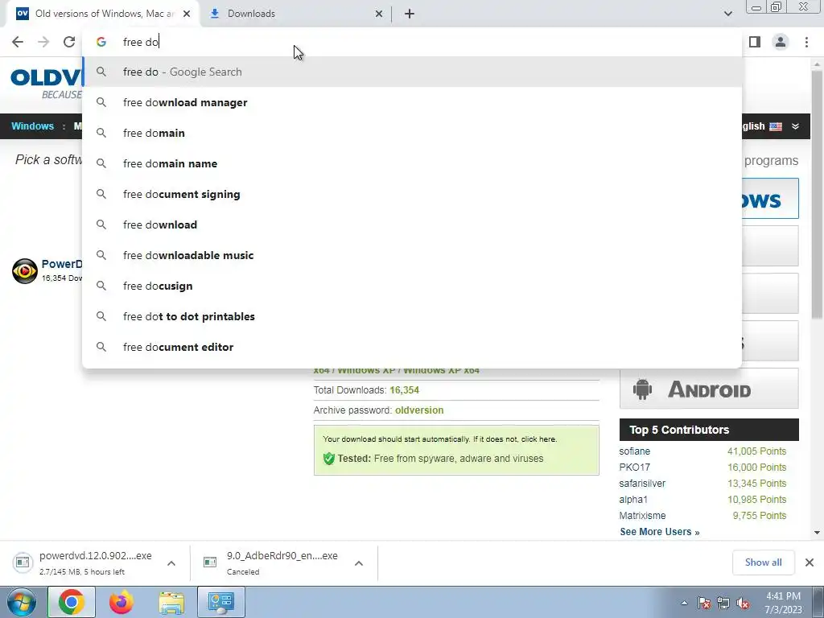Click the green tested shield icon
This screenshot has width=824, height=618.
329,459
